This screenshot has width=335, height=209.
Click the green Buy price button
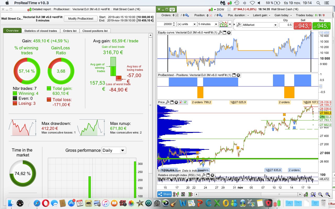tap(321, 26)
